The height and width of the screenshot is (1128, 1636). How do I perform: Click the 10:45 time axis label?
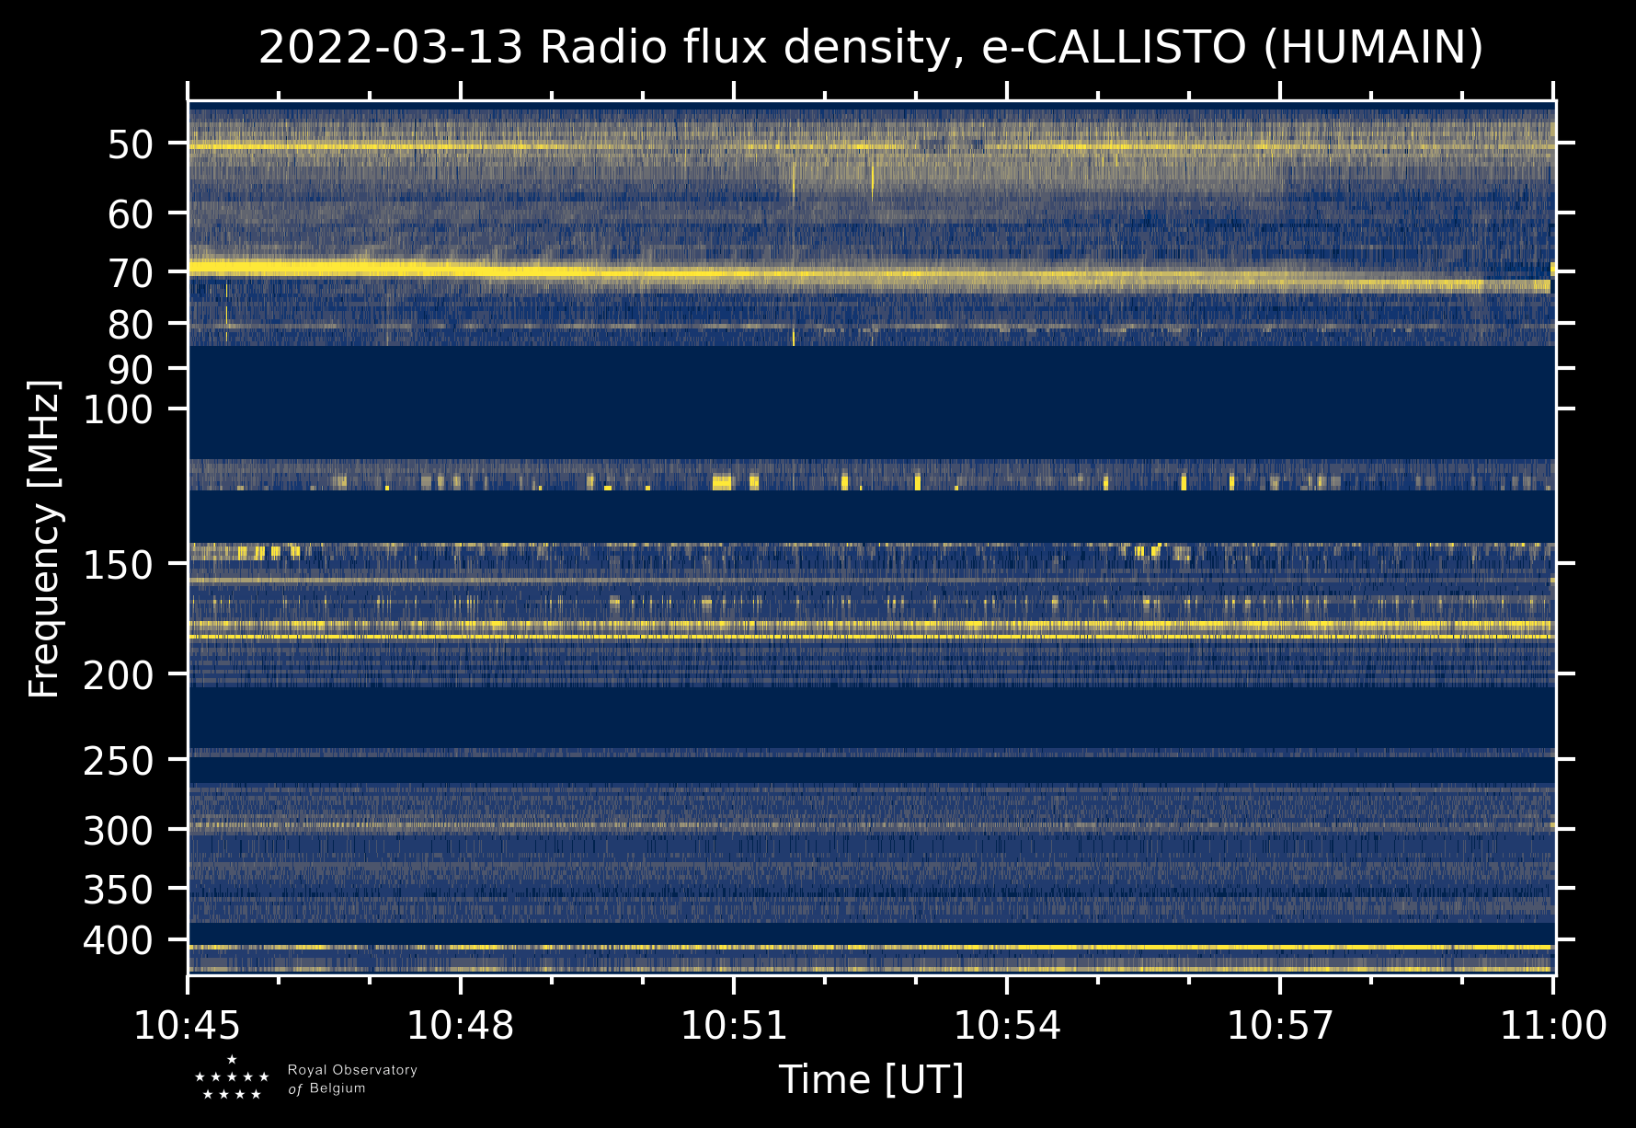point(188,1025)
